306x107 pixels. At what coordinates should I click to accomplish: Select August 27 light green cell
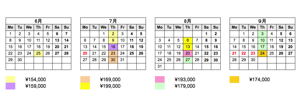tap(188, 60)
